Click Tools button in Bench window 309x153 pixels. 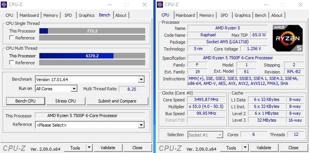(x=75, y=148)
